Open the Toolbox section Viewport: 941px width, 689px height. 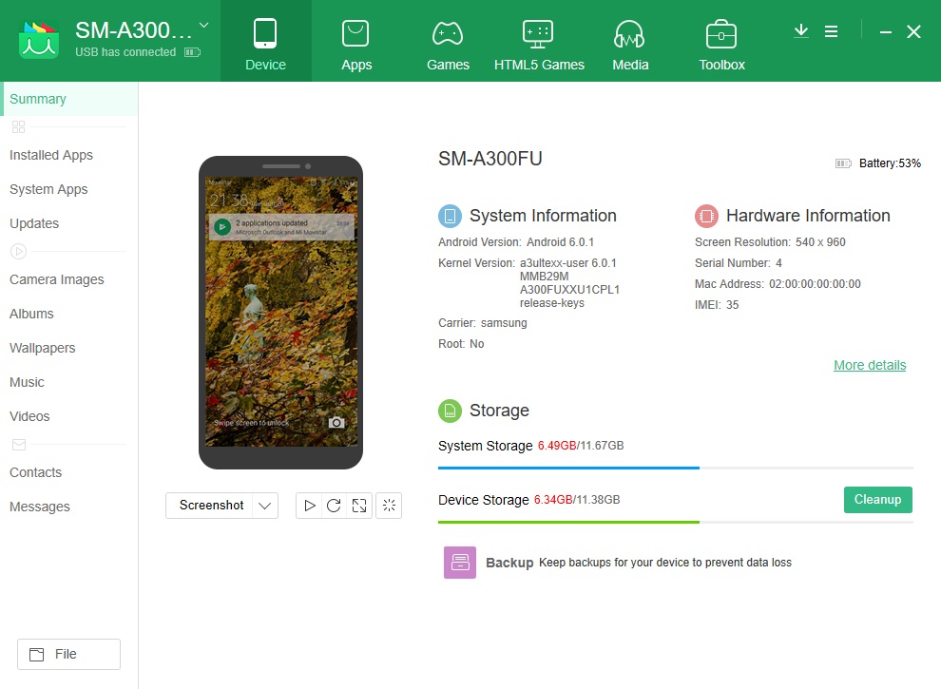click(721, 41)
